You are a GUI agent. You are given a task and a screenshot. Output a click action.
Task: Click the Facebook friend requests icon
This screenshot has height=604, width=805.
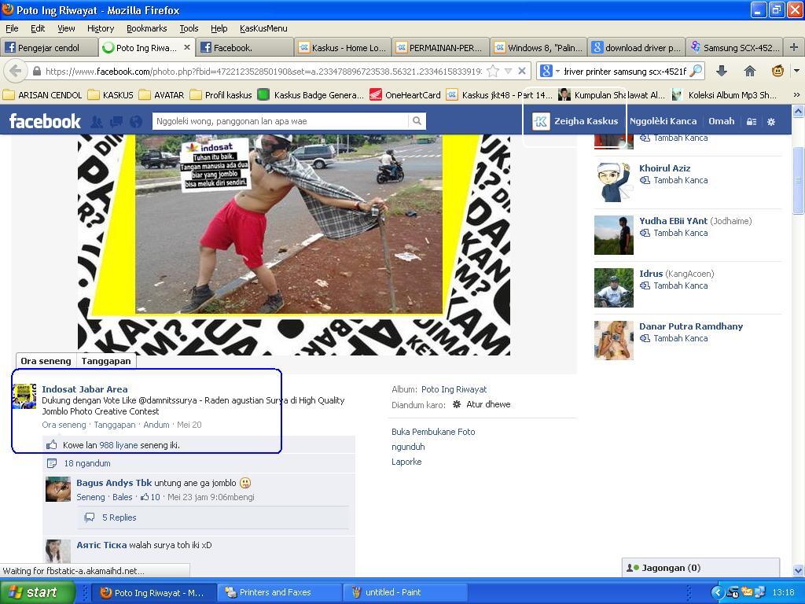point(97,122)
